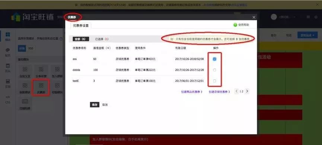Click the 加入群聊模块 block on the background page

click(x=196, y=139)
